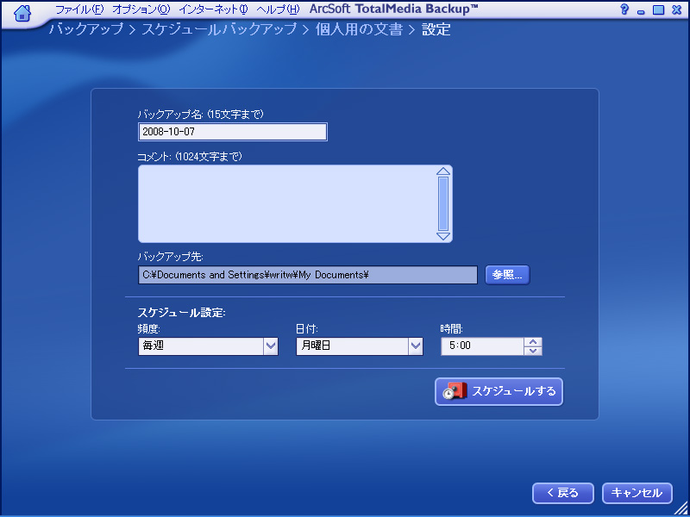
Task: Navigate to スケジュールバックアップ breadcrumb
Action: click(x=219, y=29)
